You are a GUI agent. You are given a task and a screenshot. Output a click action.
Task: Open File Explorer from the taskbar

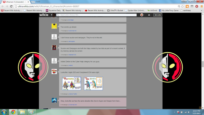tap(22, 112)
